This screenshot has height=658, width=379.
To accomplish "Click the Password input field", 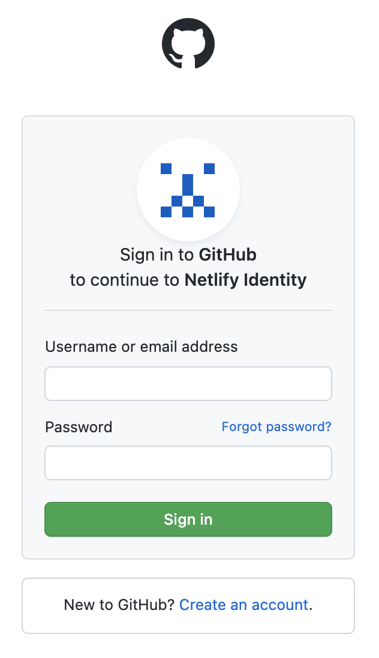I will tap(188, 462).
